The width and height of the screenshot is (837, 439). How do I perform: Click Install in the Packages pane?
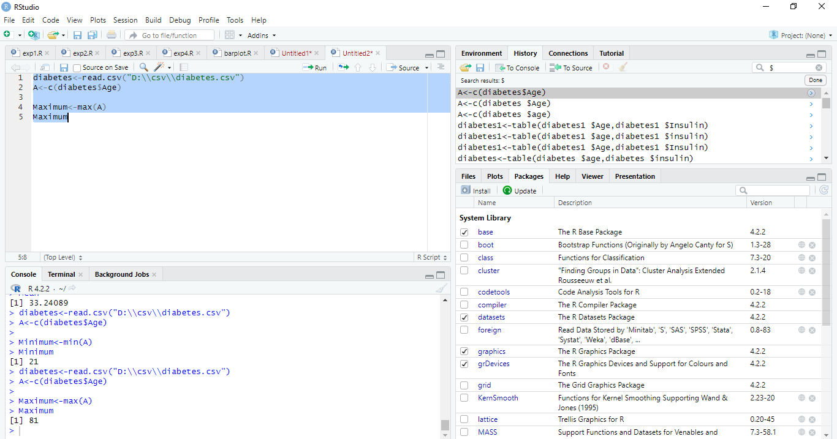pyautogui.click(x=476, y=190)
